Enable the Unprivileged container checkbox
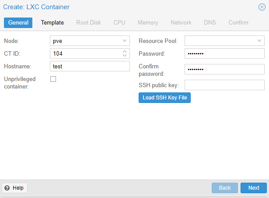 [53, 79]
